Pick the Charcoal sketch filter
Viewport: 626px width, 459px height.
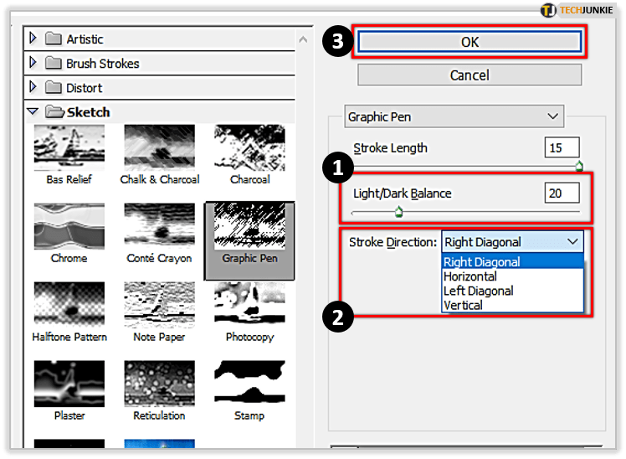coord(249,148)
